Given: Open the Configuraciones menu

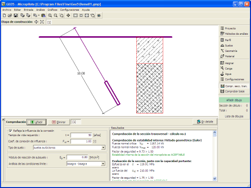Looking at the screenshot, I should coord(70,10).
